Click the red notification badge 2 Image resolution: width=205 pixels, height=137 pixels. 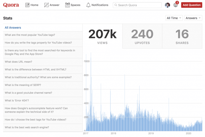point(177,2)
